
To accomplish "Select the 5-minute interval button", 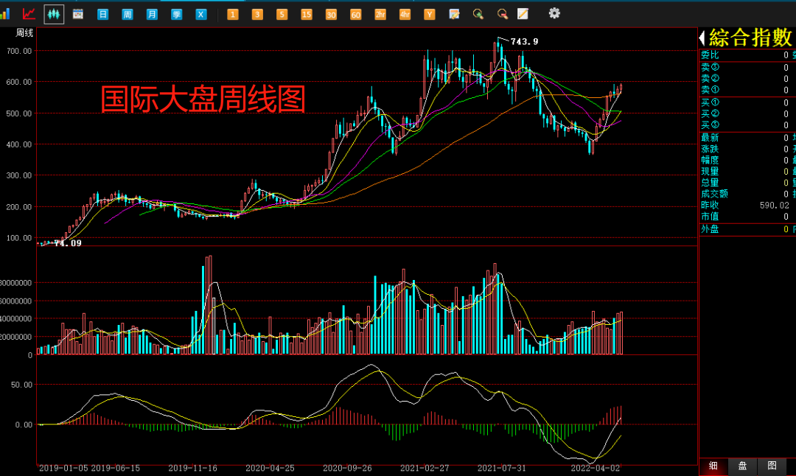I will pos(282,14).
